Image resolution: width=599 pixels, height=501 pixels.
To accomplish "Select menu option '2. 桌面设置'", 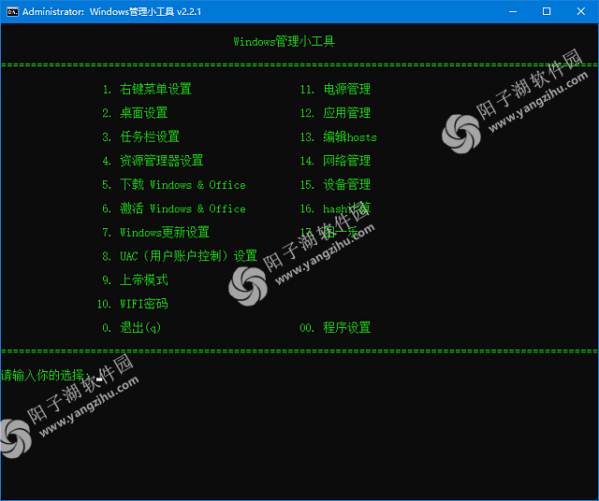I will point(135,113).
